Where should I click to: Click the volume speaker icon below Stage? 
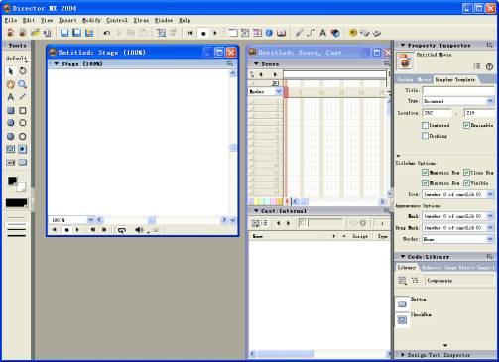pos(139,230)
